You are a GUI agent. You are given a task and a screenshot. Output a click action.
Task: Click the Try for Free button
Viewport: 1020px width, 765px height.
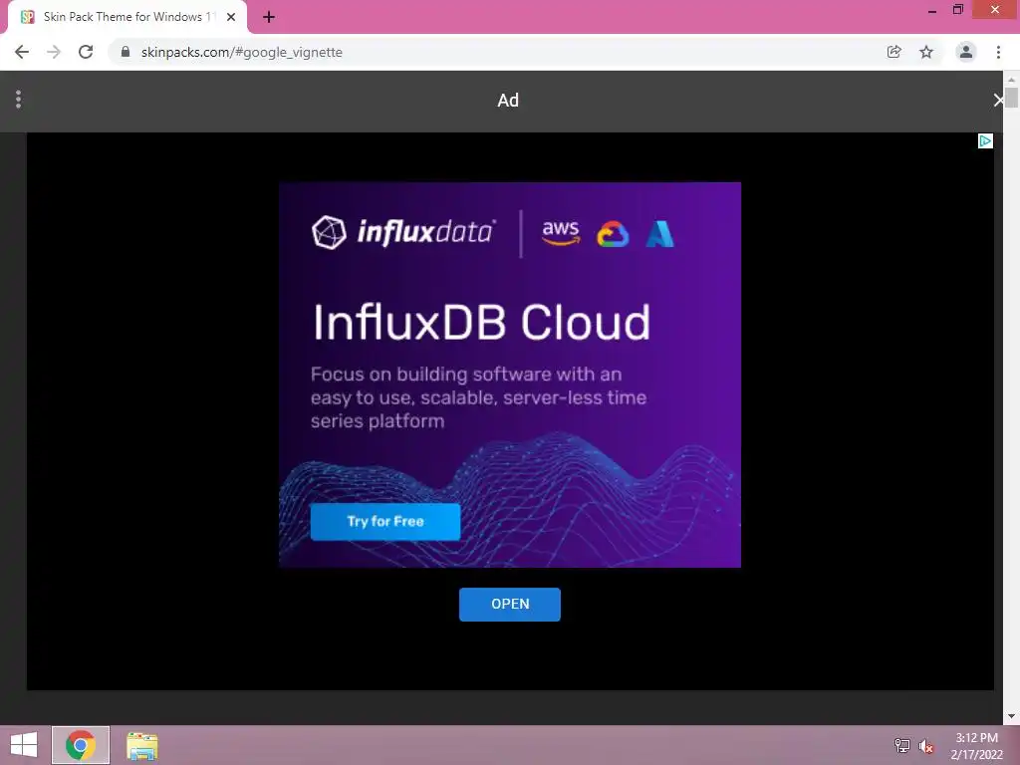click(x=385, y=522)
